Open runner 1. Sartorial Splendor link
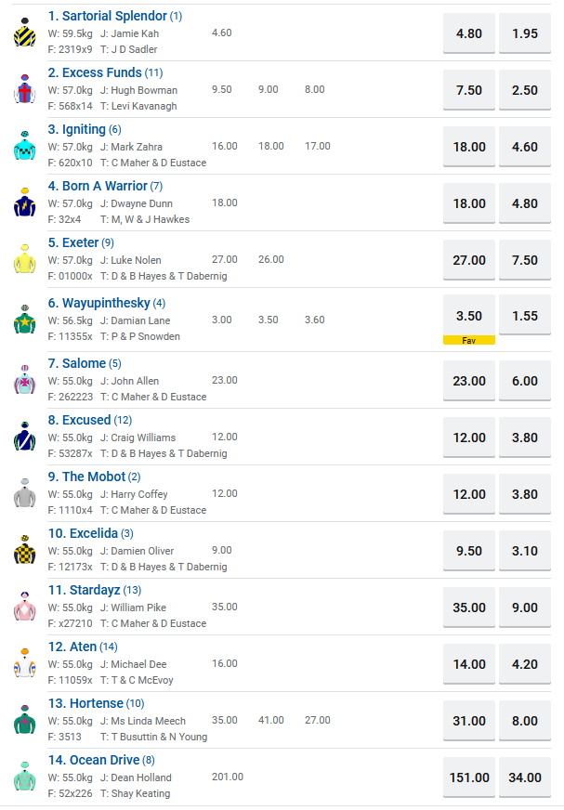 (x=108, y=16)
